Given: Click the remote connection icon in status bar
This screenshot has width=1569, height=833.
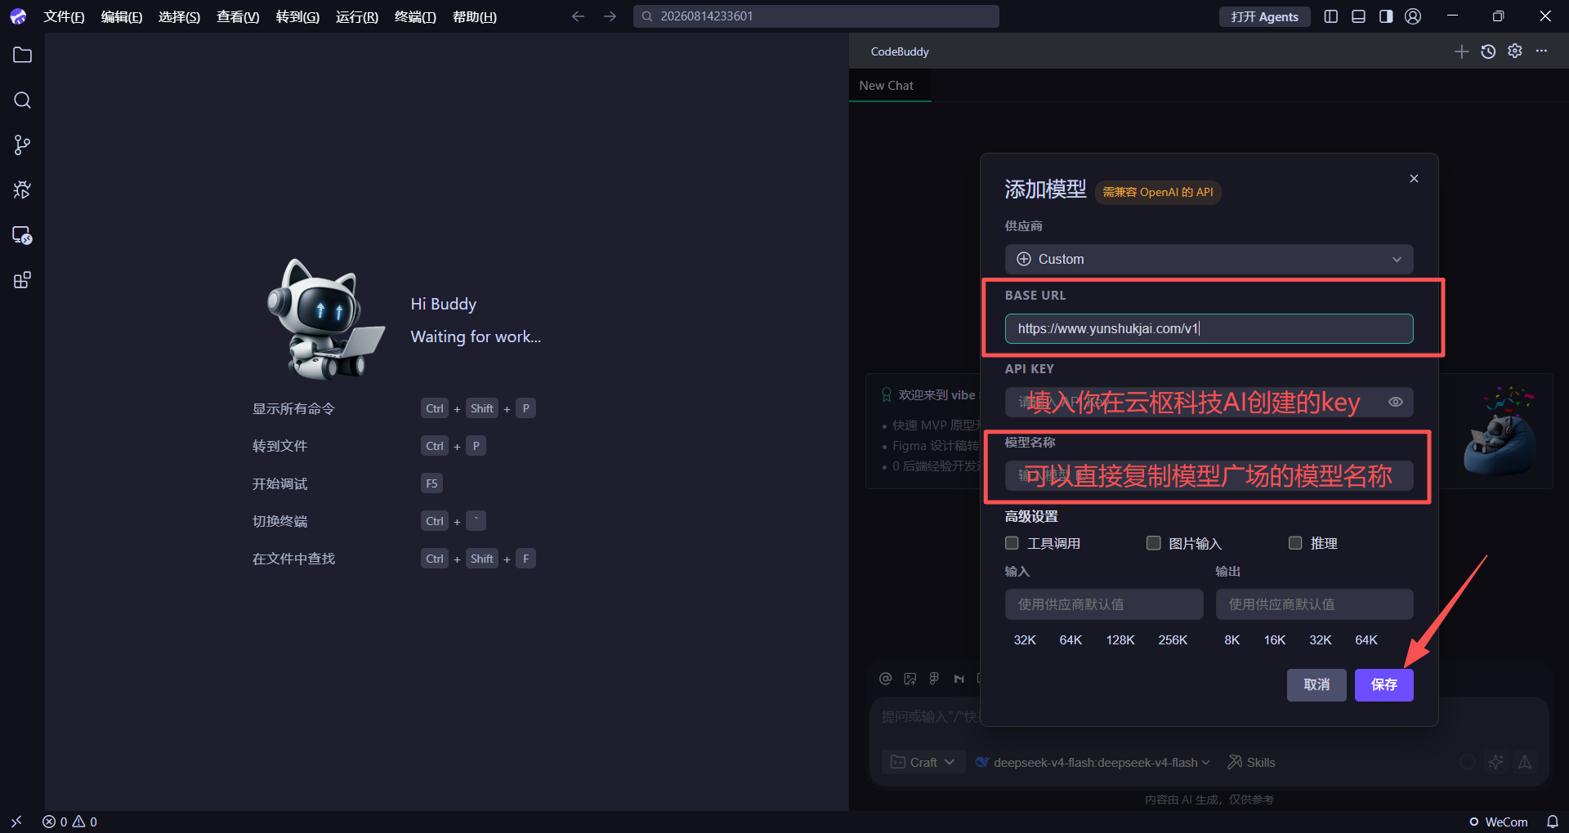Looking at the screenshot, I should pyautogui.click(x=16, y=822).
